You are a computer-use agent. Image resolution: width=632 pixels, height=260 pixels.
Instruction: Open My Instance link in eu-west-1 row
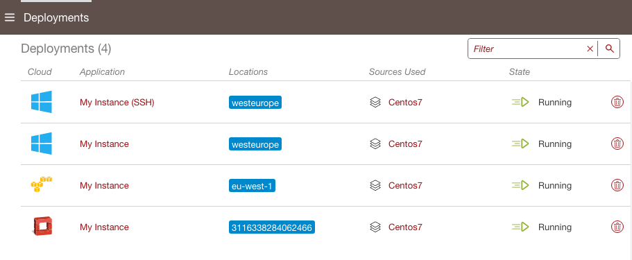point(104,185)
